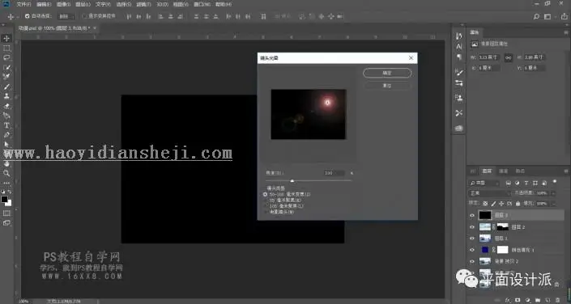Open the 选择 menu in menu bar
Screen dimensions: 571x304
[x=123, y=4]
